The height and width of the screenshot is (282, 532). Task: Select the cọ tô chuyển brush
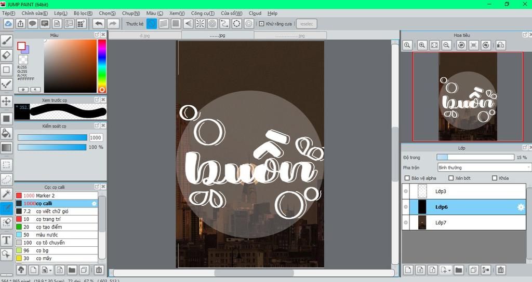point(56,243)
